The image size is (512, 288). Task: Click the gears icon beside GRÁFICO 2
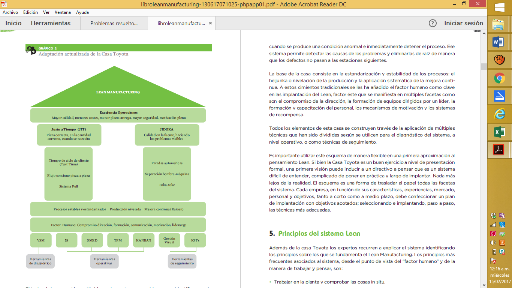[x=31, y=50]
